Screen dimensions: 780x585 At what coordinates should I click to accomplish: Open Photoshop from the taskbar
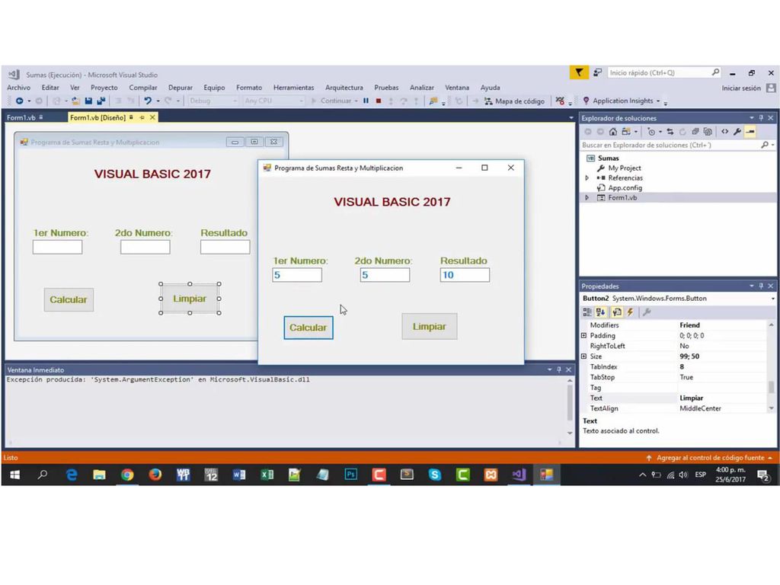point(350,475)
